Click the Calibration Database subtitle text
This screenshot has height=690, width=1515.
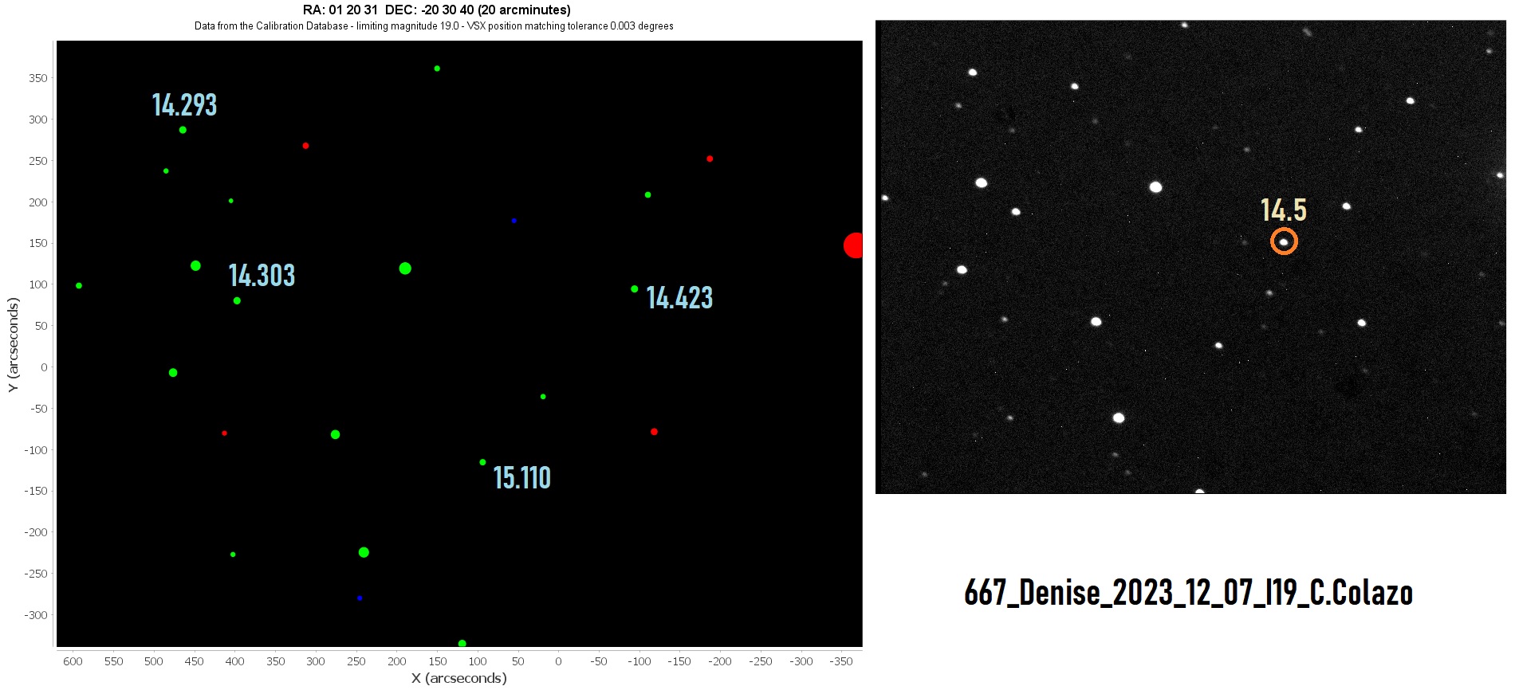click(x=434, y=26)
